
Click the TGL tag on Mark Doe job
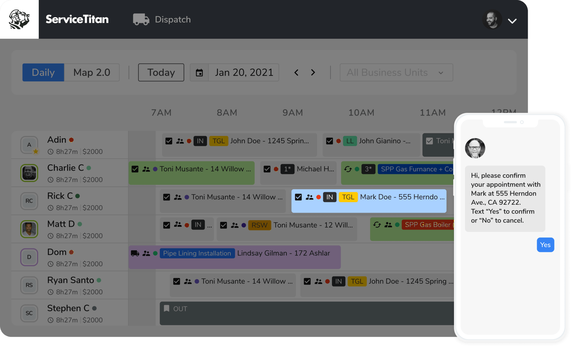point(348,197)
